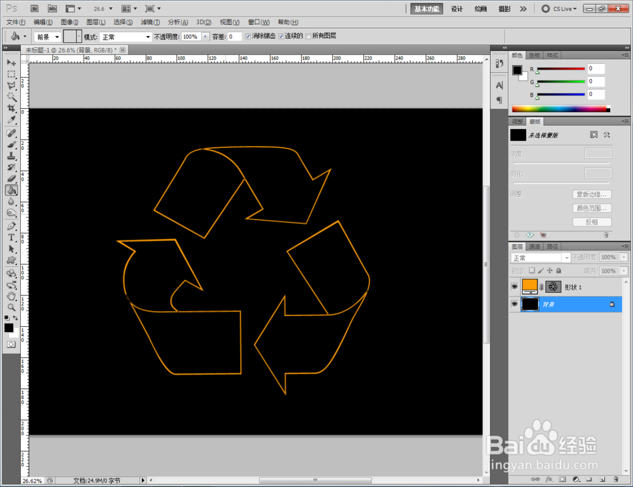Swap foreground and background colors

pos(15,318)
